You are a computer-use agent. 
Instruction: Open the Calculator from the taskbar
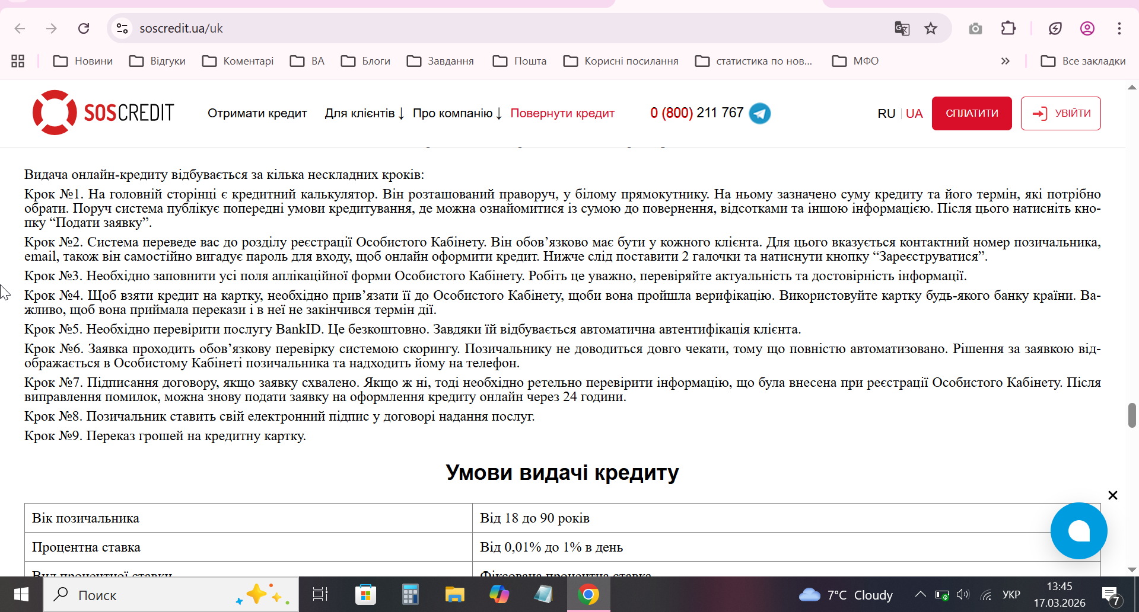[x=410, y=594]
